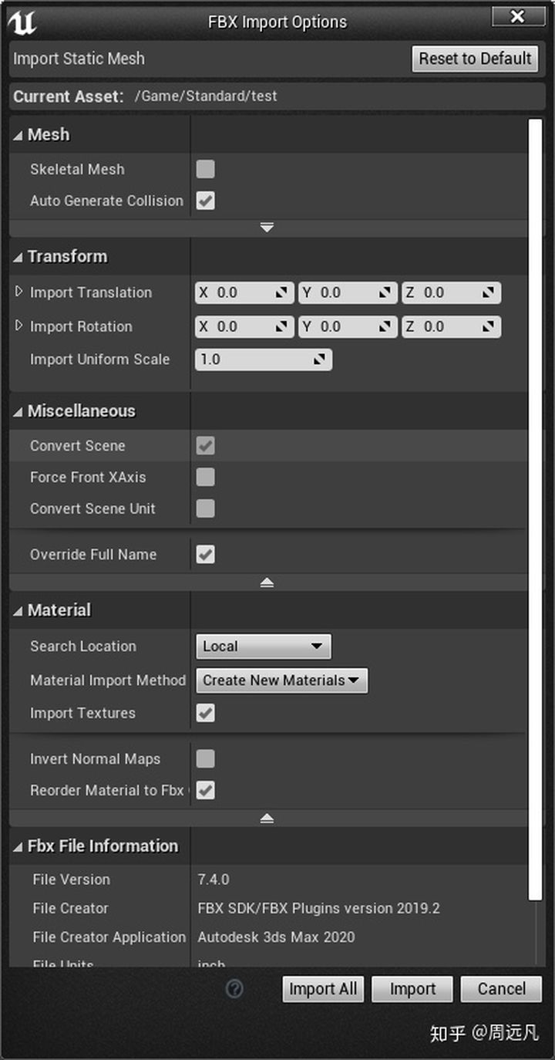Close the FBX Import Options window

pyautogui.click(x=518, y=17)
